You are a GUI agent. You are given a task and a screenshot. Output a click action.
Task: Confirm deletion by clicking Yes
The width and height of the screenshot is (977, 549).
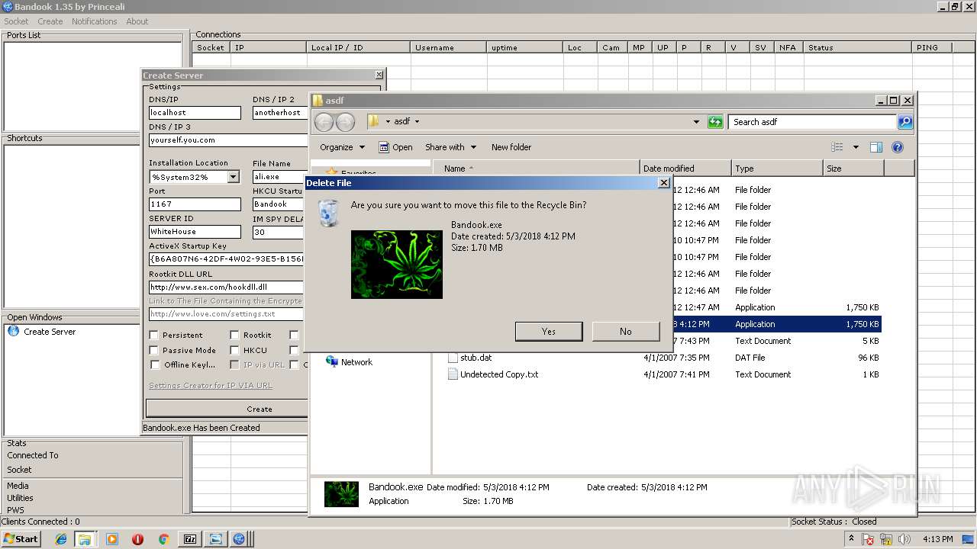(549, 331)
